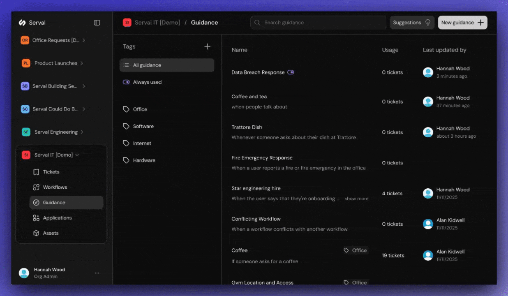Open the user options ellipsis menu
The image size is (508, 296).
tap(97, 273)
